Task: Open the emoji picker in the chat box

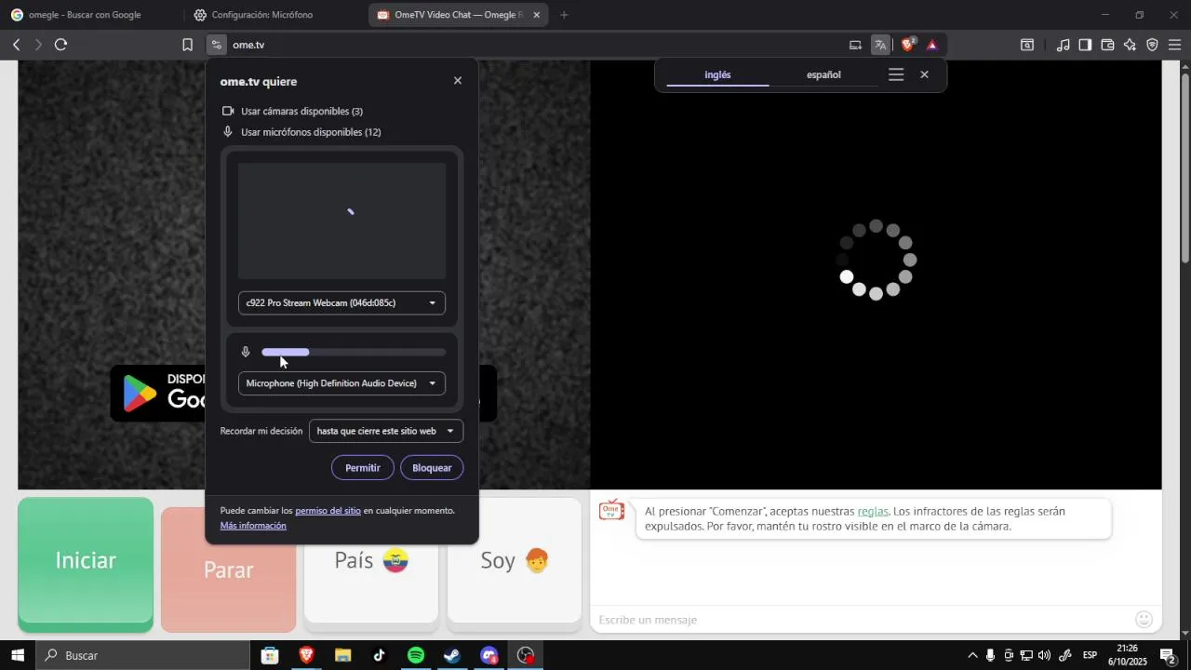Action: tap(1144, 620)
